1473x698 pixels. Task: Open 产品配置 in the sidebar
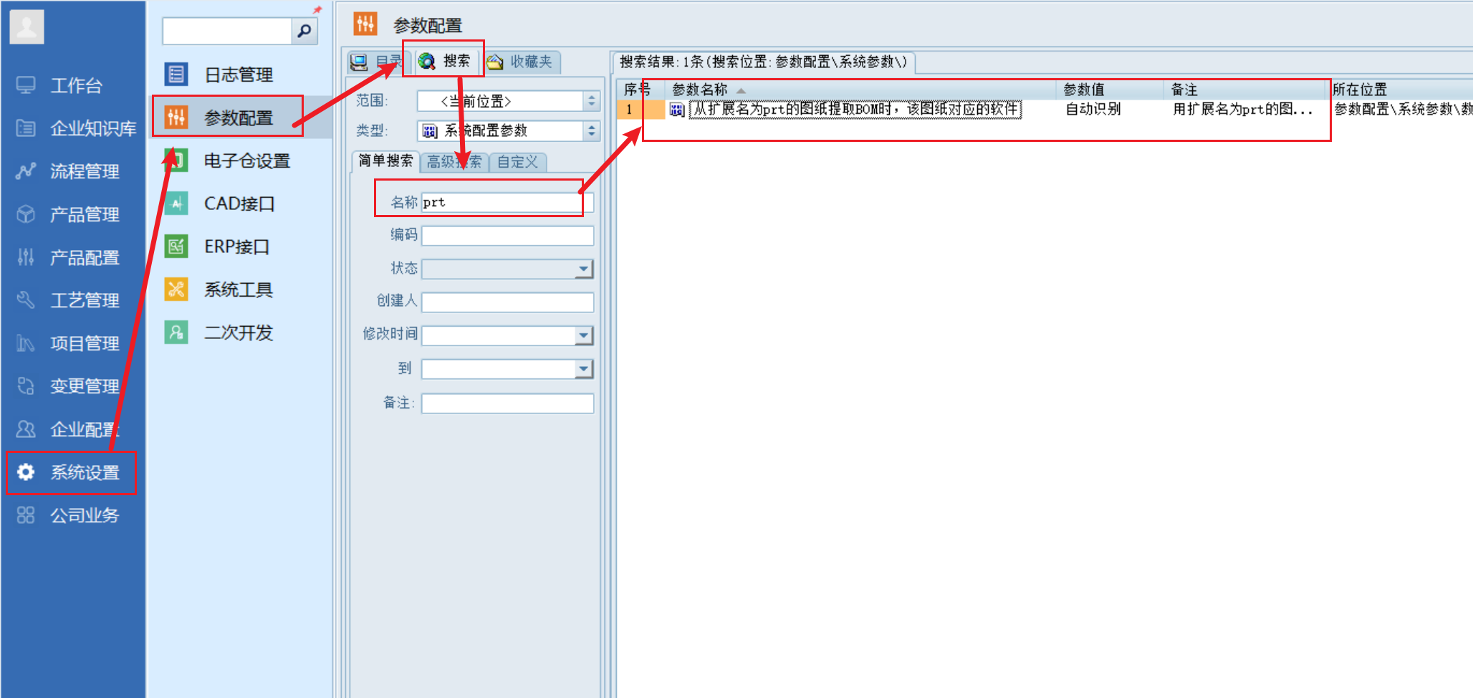pyautogui.click(x=68, y=258)
